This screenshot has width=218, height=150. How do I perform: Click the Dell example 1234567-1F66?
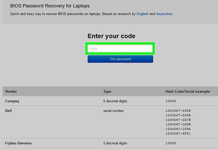click(x=178, y=129)
